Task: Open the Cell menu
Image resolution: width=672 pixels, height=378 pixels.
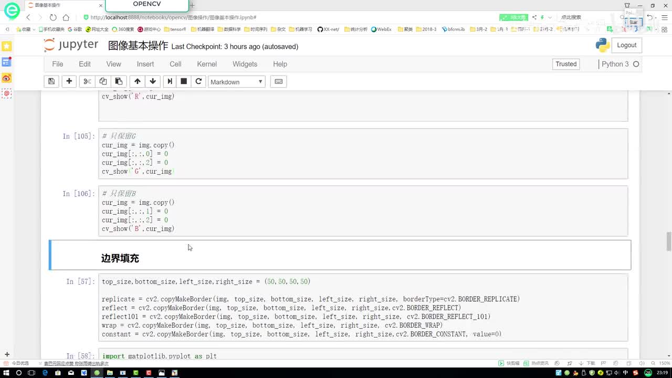Action: click(175, 64)
